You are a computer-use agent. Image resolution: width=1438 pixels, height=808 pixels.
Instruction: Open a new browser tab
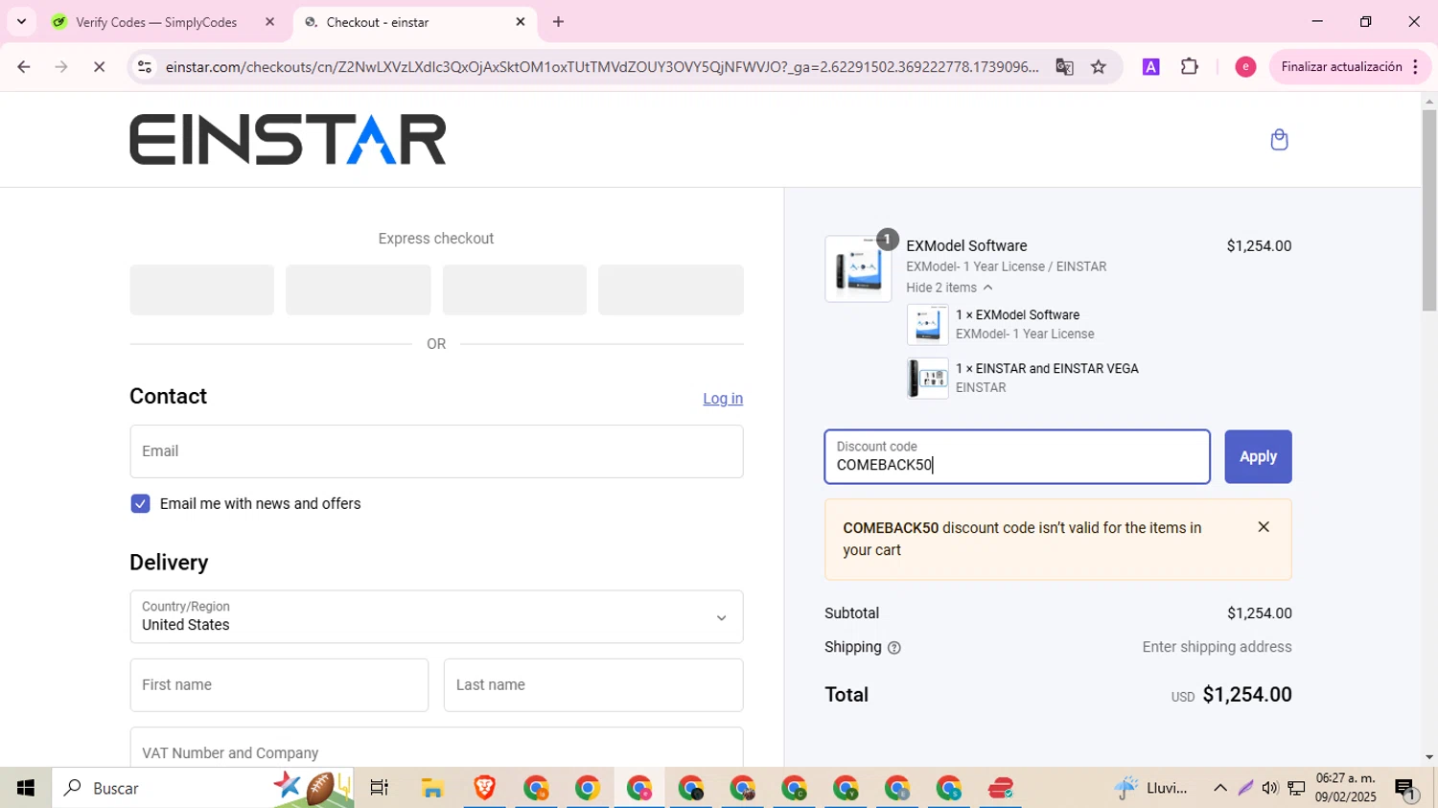[x=559, y=22]
